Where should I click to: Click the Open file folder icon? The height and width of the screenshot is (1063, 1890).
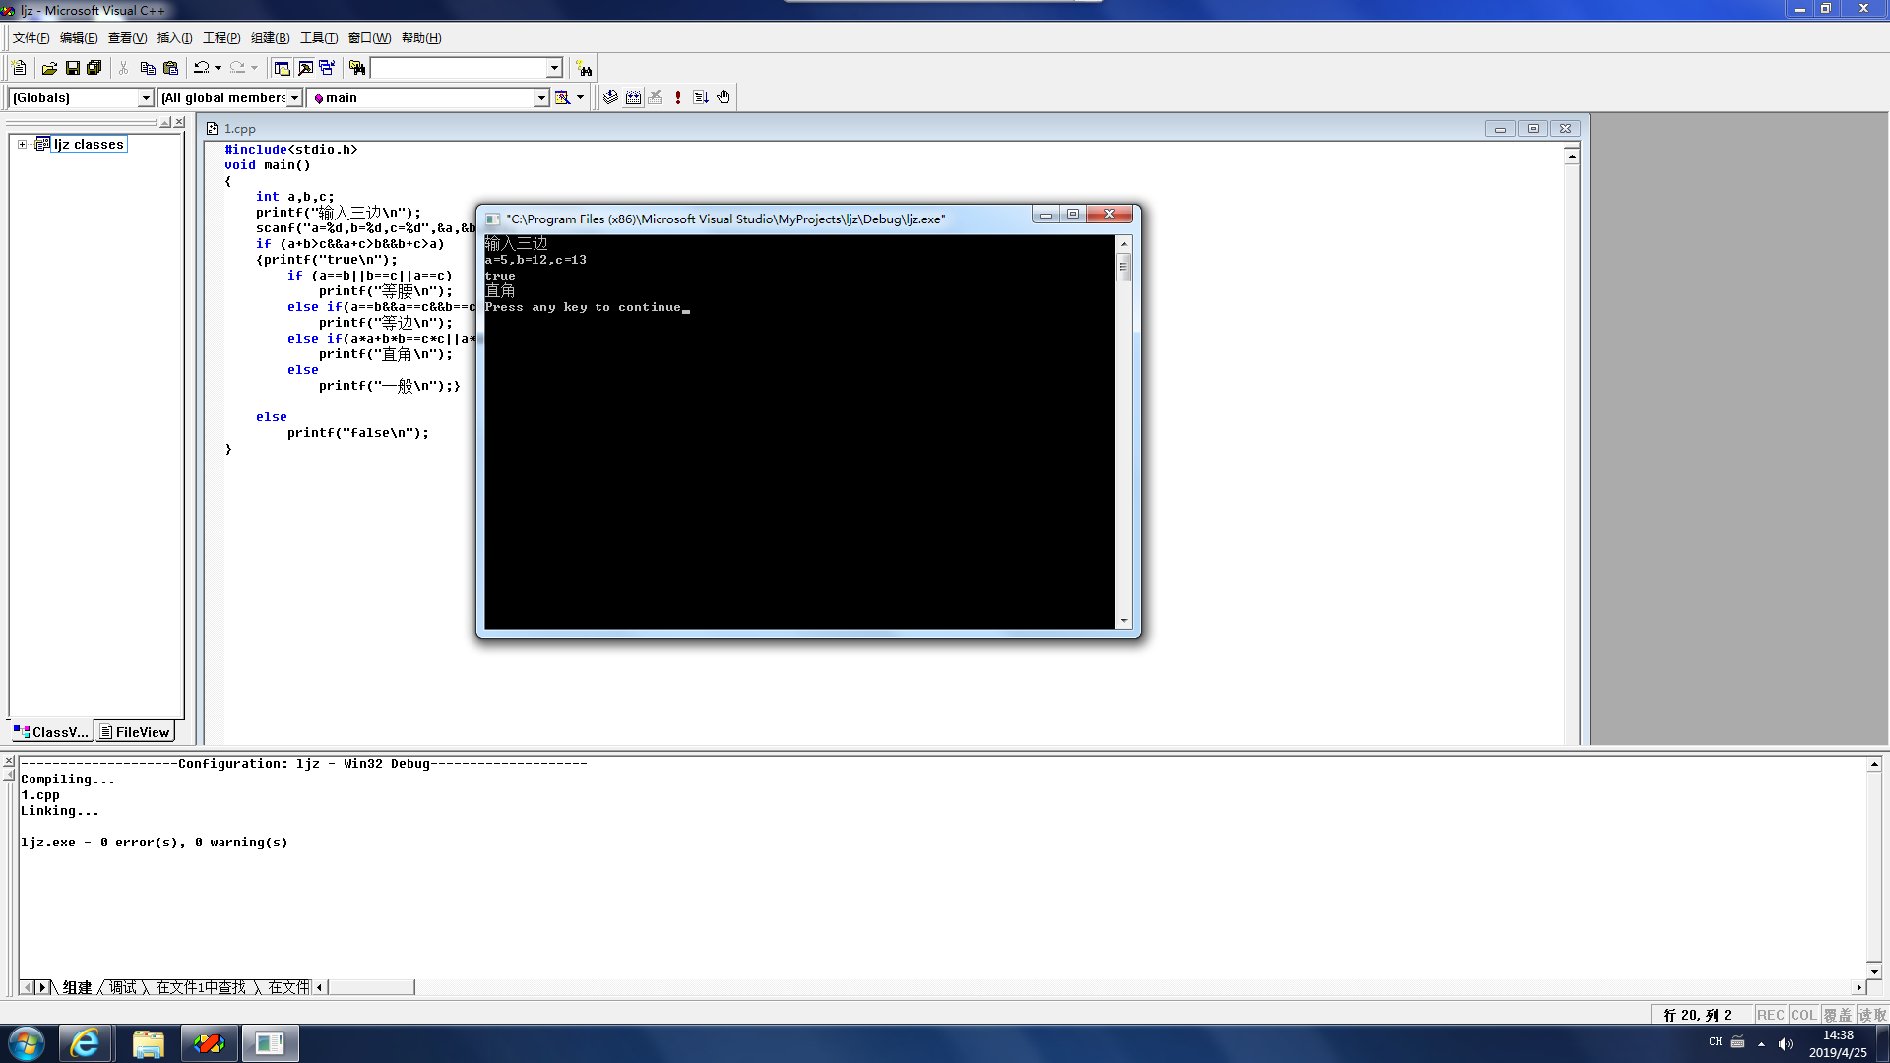coord(49,68)
